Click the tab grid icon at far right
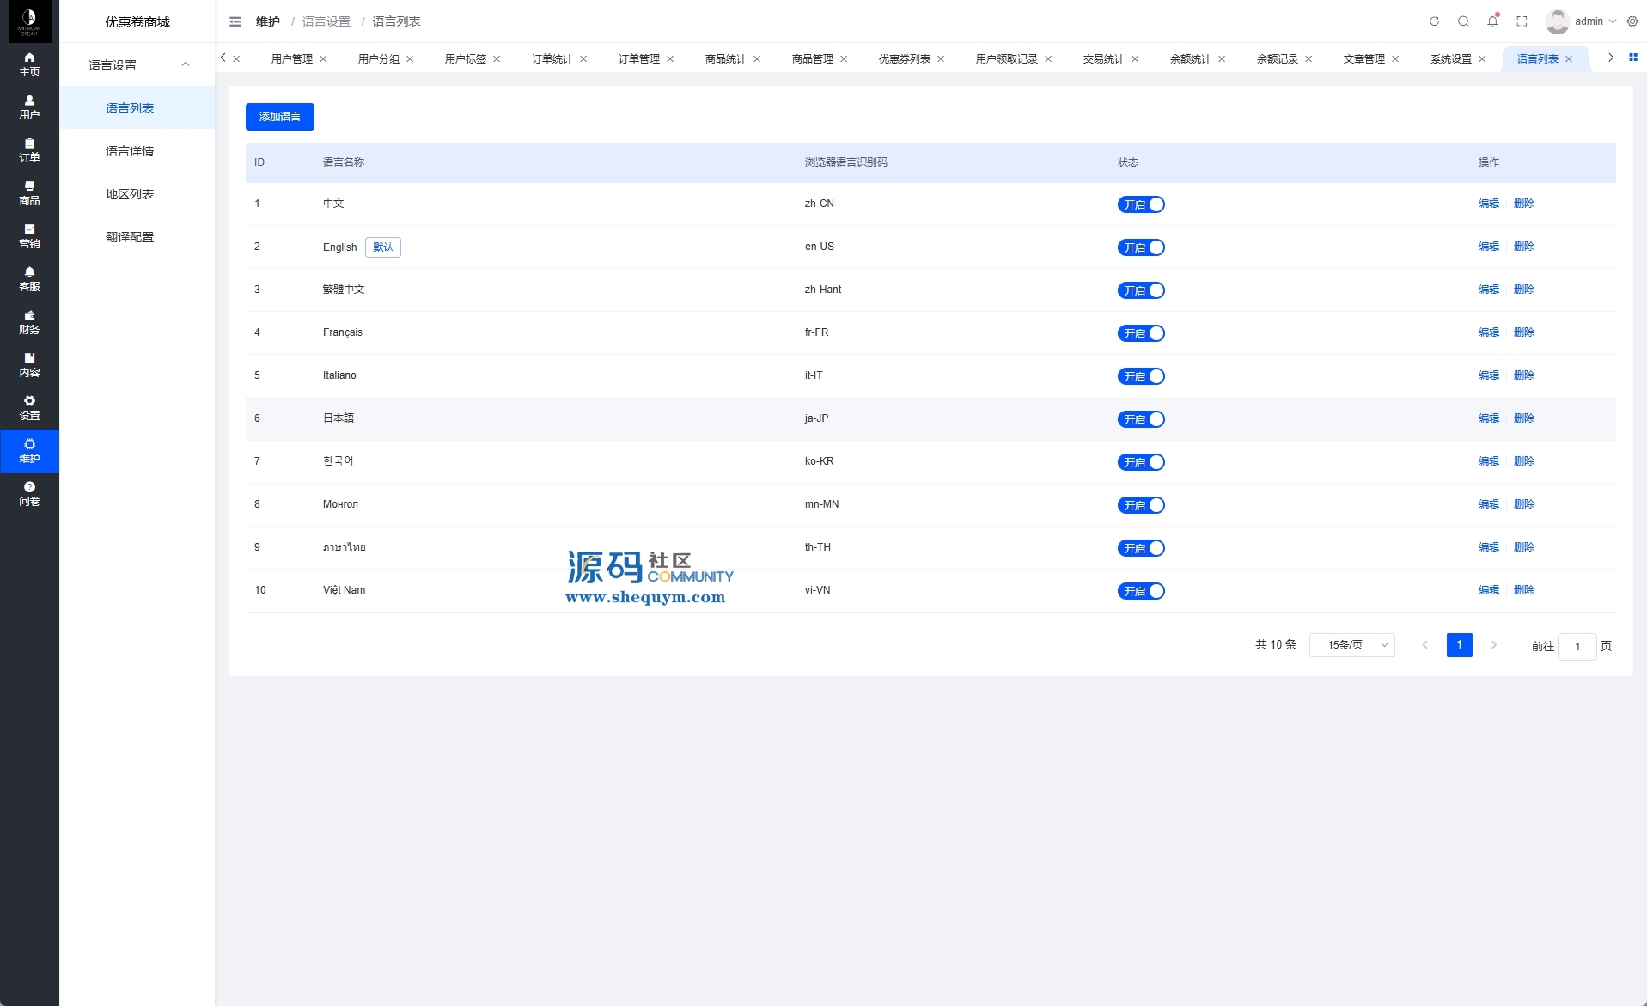Image resolution: width=1647 pixels, height=1006 pixels. 1633,58
